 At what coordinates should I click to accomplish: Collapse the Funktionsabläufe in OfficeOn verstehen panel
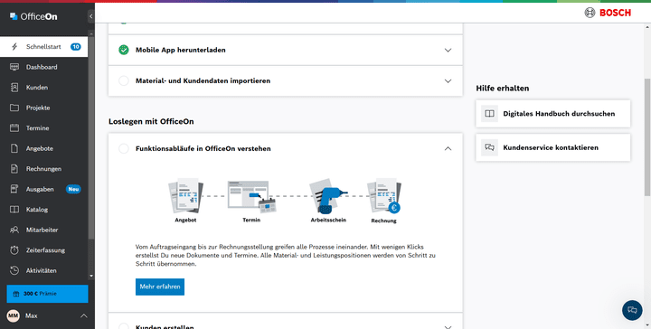(x=448, y=148)
